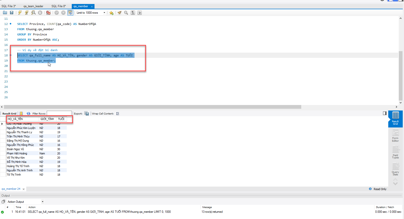The width and height of the screenshot is (404, 219).
Task: Select age cell '30'
Action: point(61,149)
